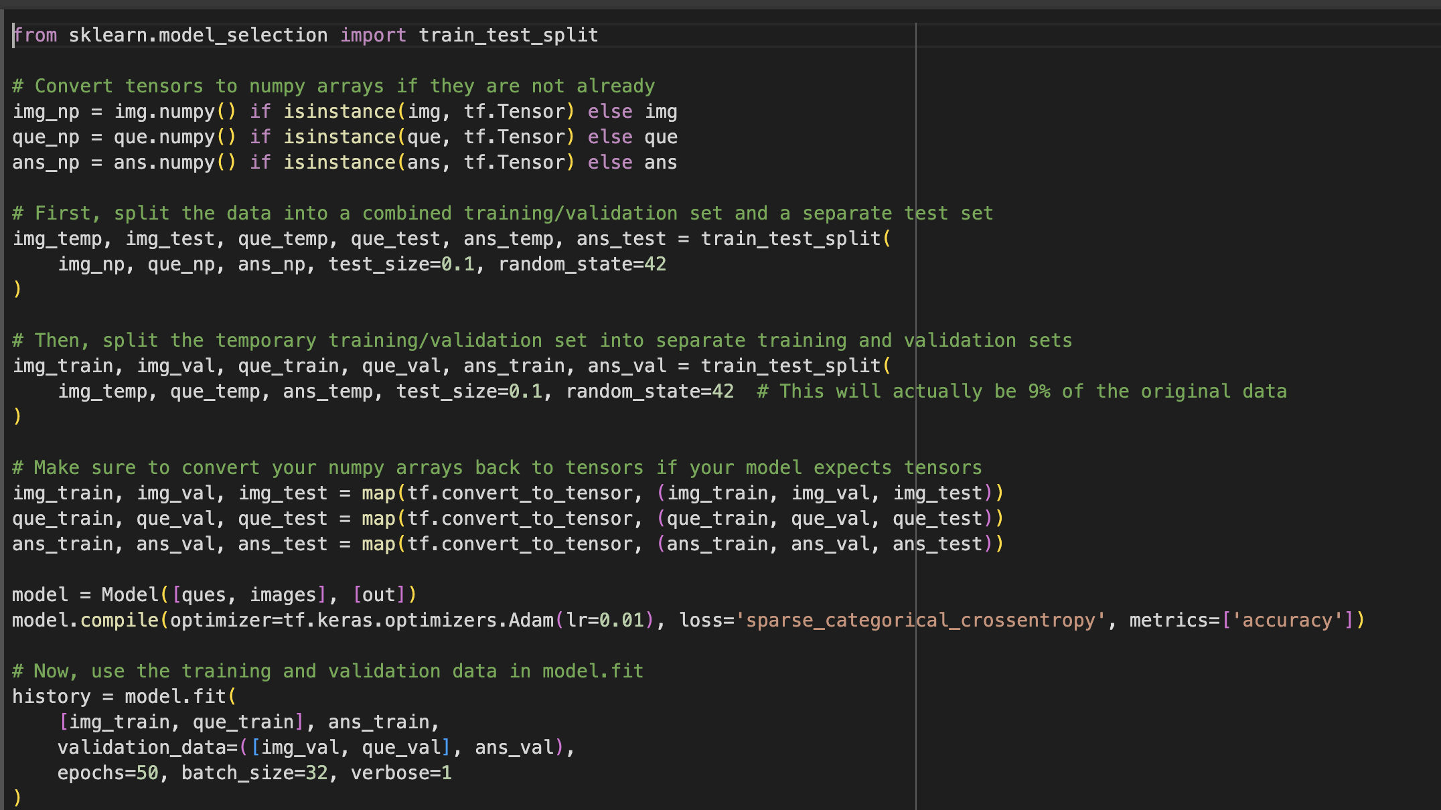This screenshot has height=810, width=1441.
Task: Click 'img_np' variable assignment
Action: [x=46, y=111]
